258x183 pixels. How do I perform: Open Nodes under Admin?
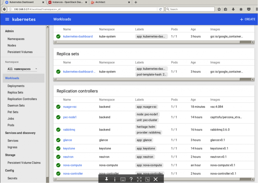pyautogui.click(x=12, y=45)
